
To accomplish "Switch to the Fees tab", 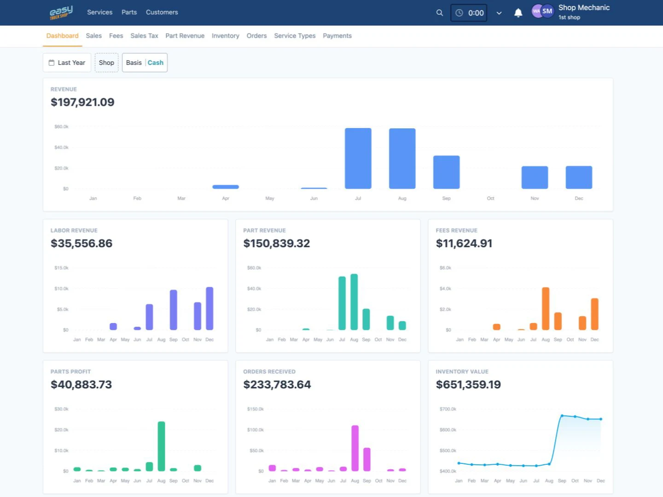I will pyautogui.click(x=116, y=36).
